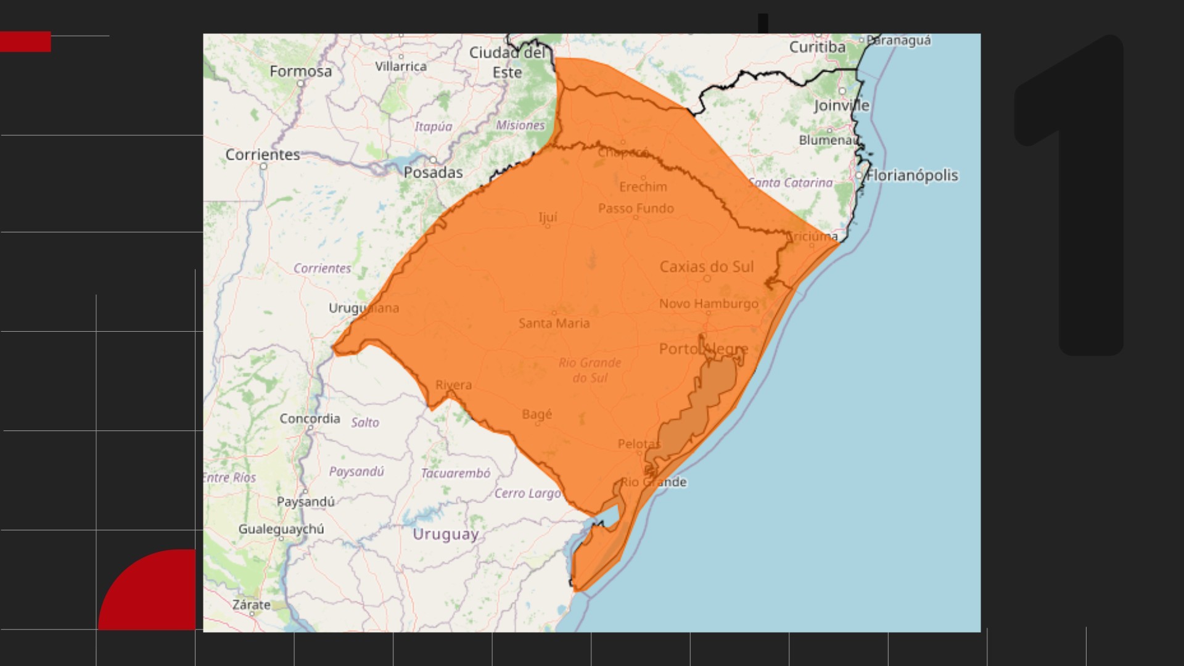Select the Santa Maria label
1184x666 pixels.
click(x=554, y=323)
